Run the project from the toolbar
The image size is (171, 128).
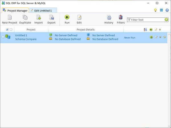pos(67,18)
